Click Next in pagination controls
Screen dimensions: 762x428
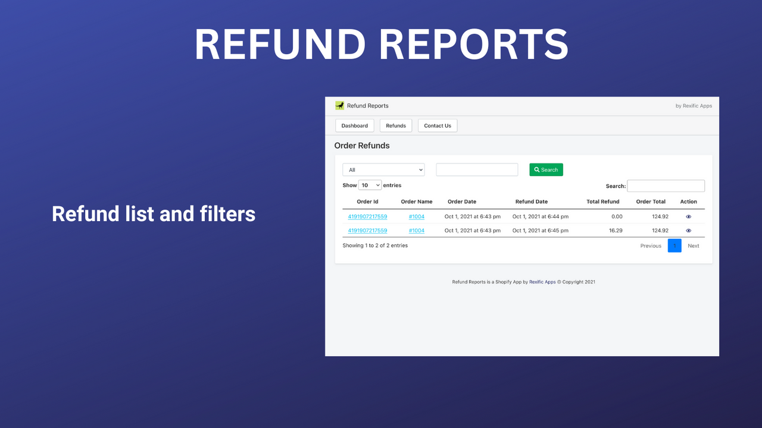(x=693, y=245)
